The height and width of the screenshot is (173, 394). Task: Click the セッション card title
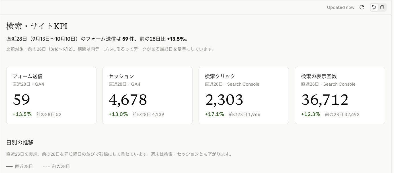pos(121,76)
